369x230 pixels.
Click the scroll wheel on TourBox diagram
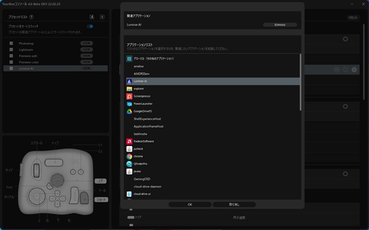36,170
